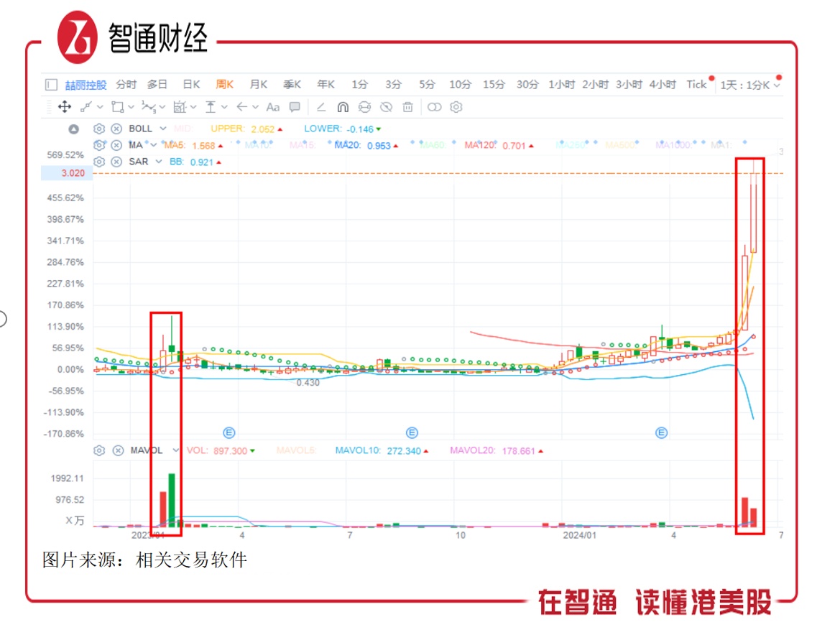This screenshot has height=640, width=817.
Task: Select the arrow annotation tool
Action: 241,107
